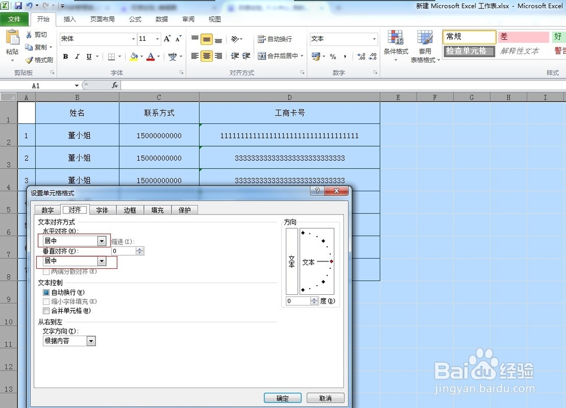Switch to the 数据 ribbon tab
Image resolution: width=566 pixels, height=408 pixels.
click(162, 19)
